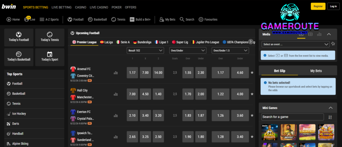Click the Search for a game field
This screenshot has width=342, height=147.
coord(293,117)
